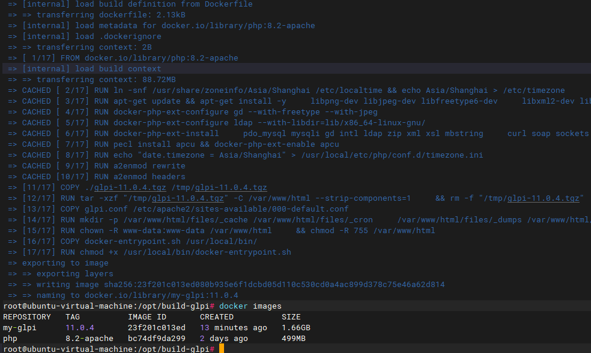Click the 'exporting to image' line
This screenshot has height=353, width=591.
[x=58, y=263]
